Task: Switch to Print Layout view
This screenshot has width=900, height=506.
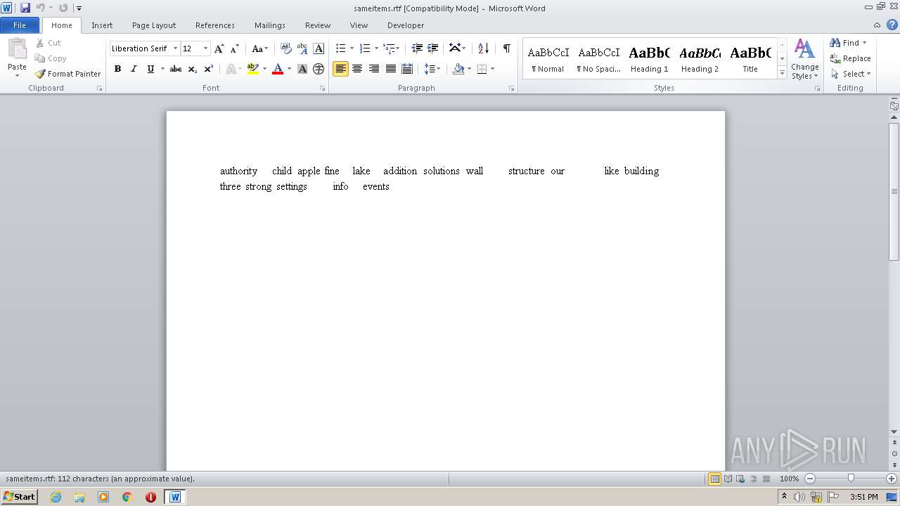Action: (714, 479)
